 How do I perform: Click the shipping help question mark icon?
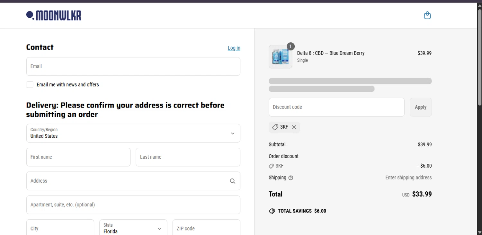[291, 178]
